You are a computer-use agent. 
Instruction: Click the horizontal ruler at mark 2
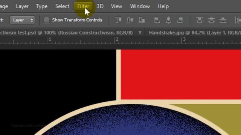[x=117, y=39]
